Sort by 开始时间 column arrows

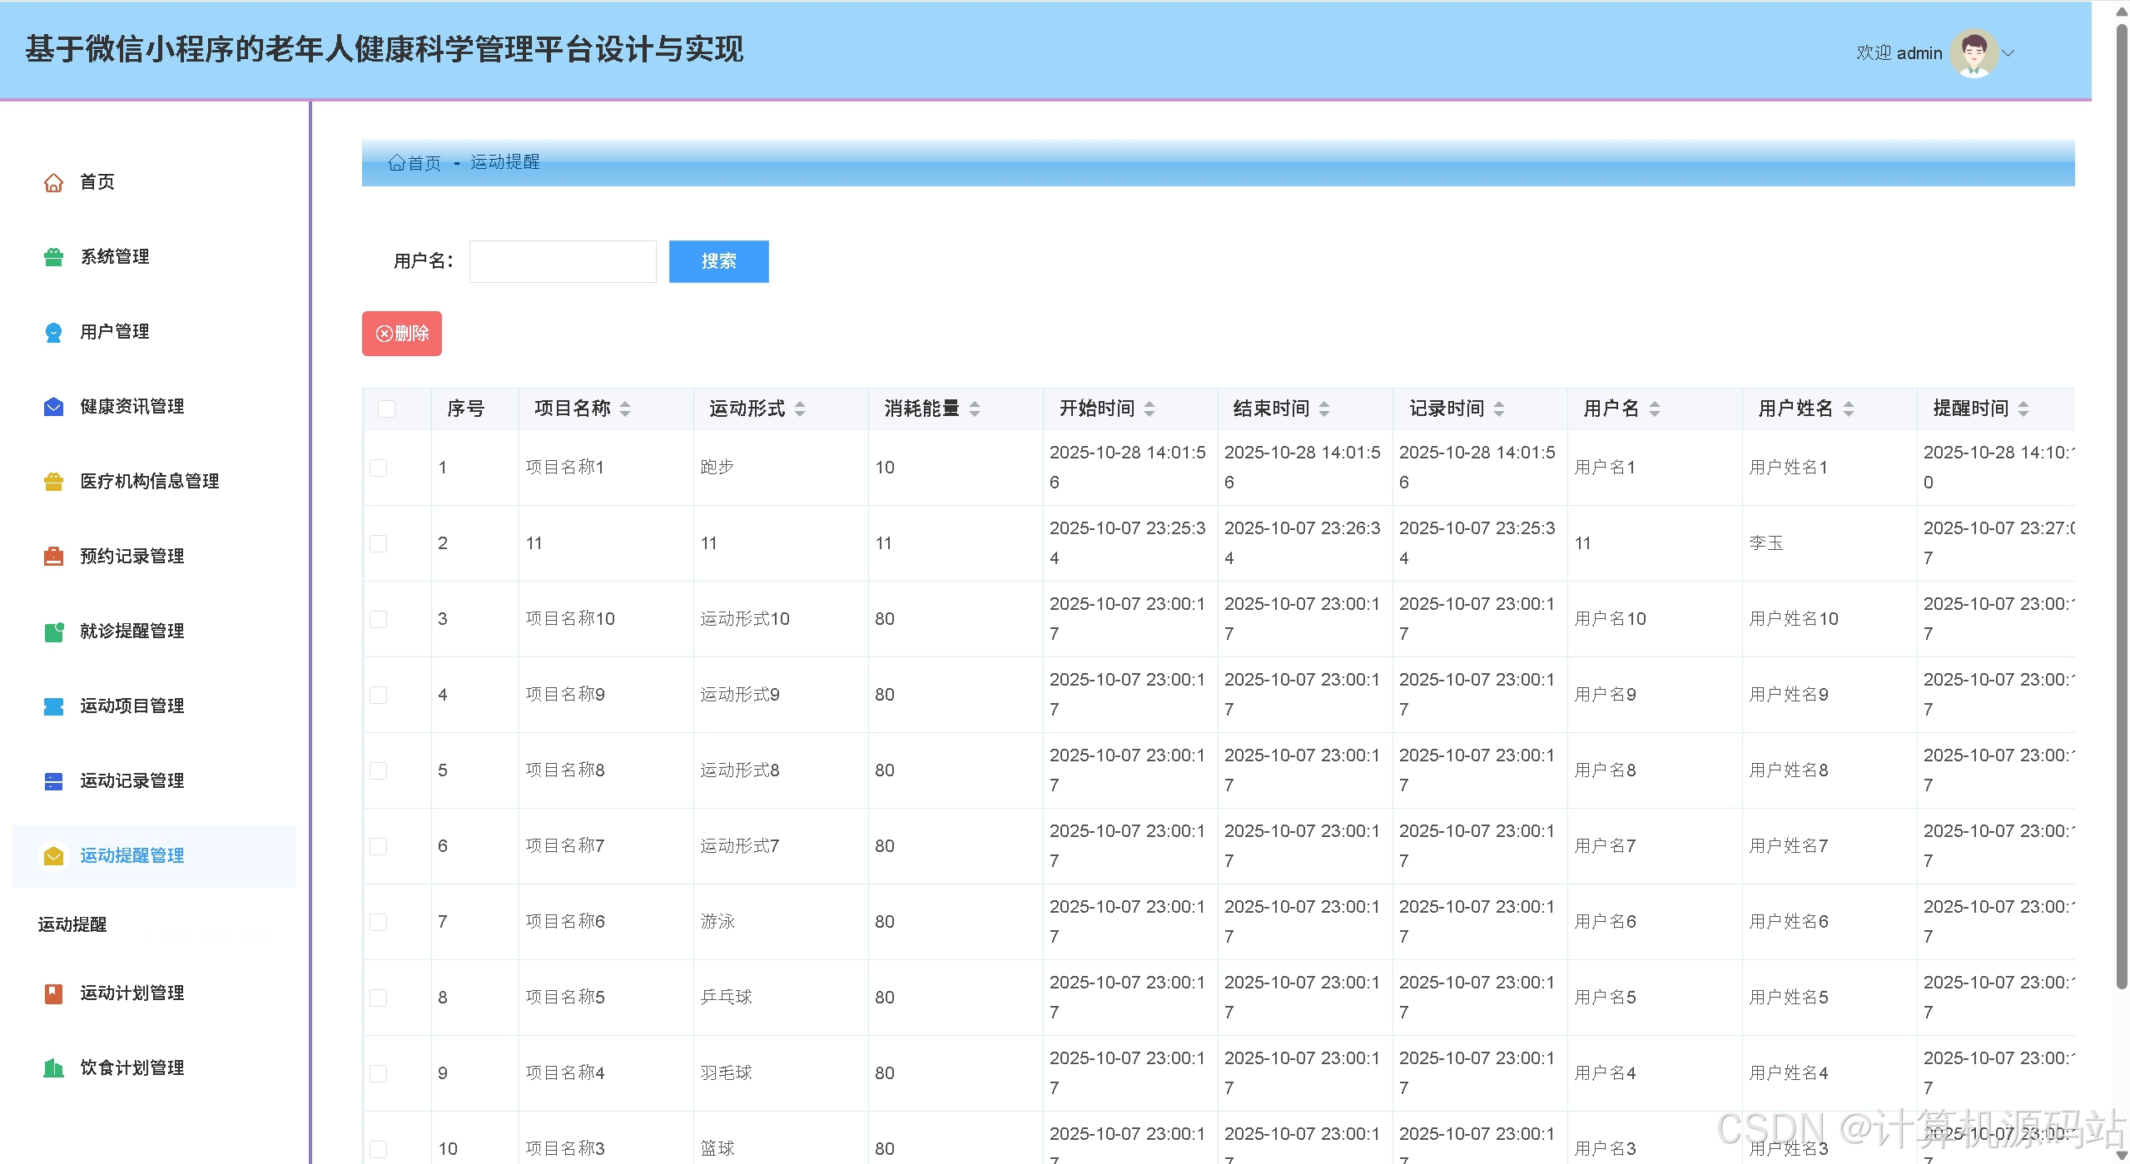click(1149, 409)
